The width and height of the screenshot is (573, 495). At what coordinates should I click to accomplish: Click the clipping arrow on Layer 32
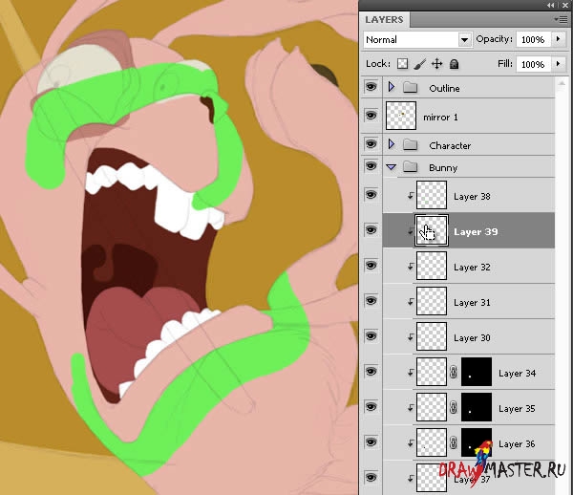tap(411, 267)
